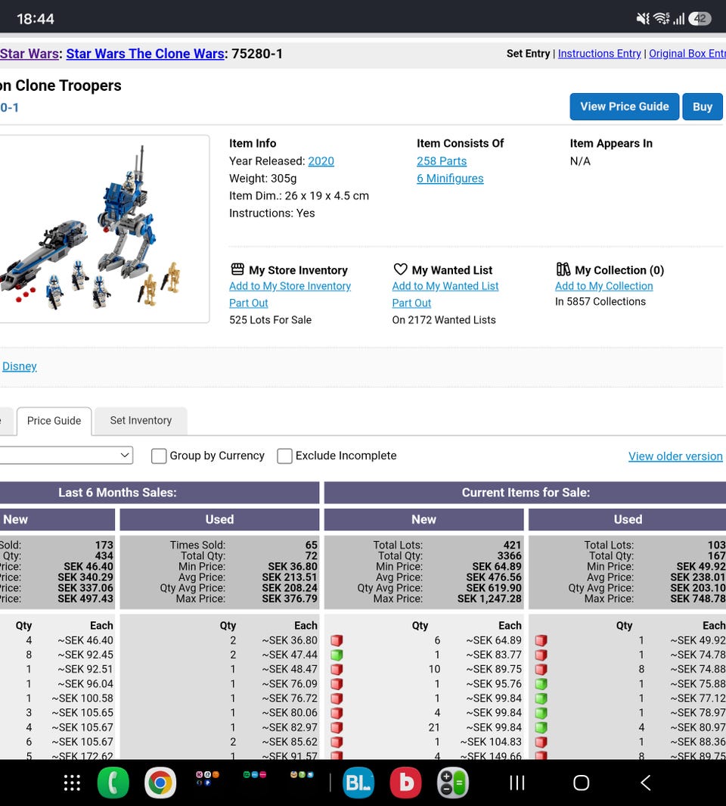Expand the price guide filter dropdown
Screen dimensions: 726x806
(x=67, y=456)
